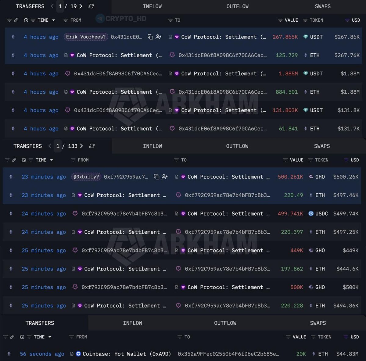
Task: Refresh the transfers list with 133 pages
Action: click(x=92, y=146)
